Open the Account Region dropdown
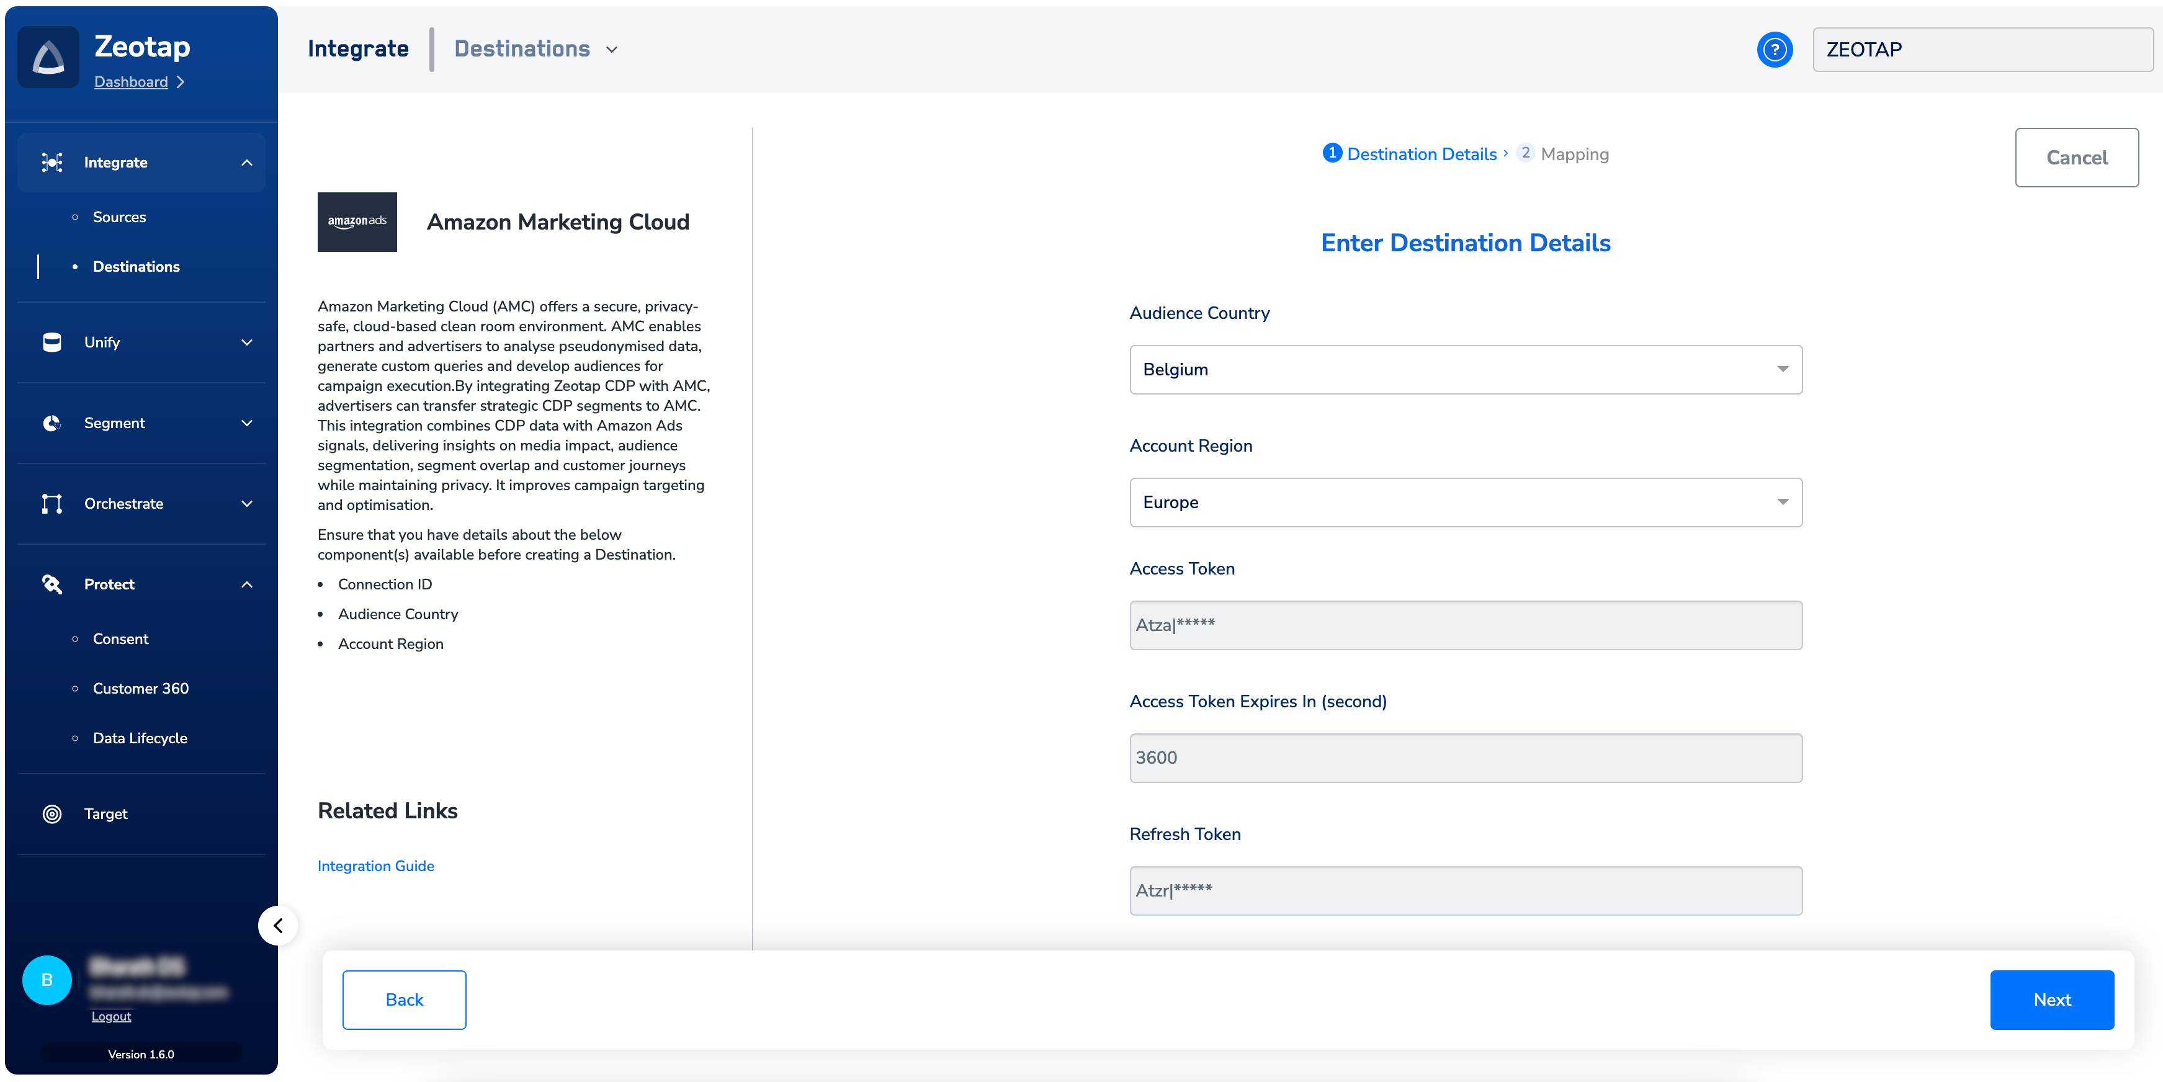Screen dimensions: 2163x1082 point(1465,502)
